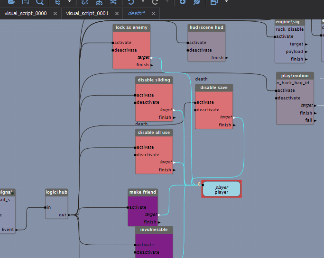Switch to the visual_script_0000 tab
324x258 pixels.
point(26,13)
